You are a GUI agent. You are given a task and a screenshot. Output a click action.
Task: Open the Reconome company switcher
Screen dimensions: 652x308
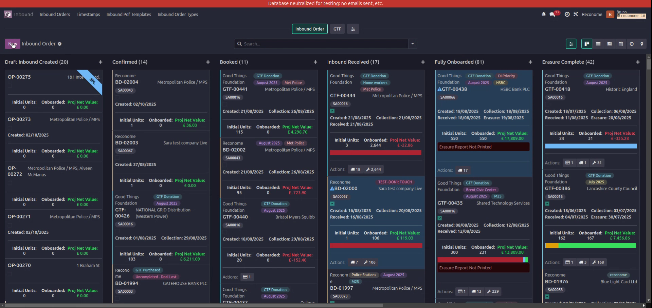coord(592,14)
